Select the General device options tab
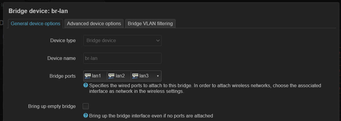 [36, 23]
